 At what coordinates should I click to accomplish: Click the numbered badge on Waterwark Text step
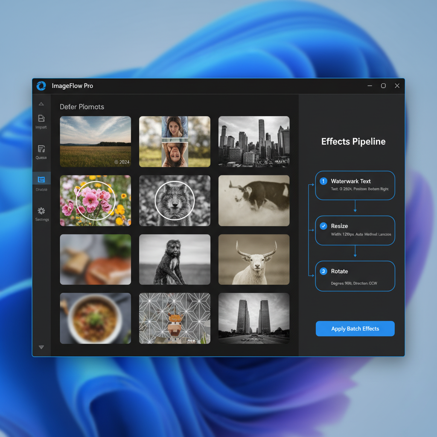click(x=323, y=181)
